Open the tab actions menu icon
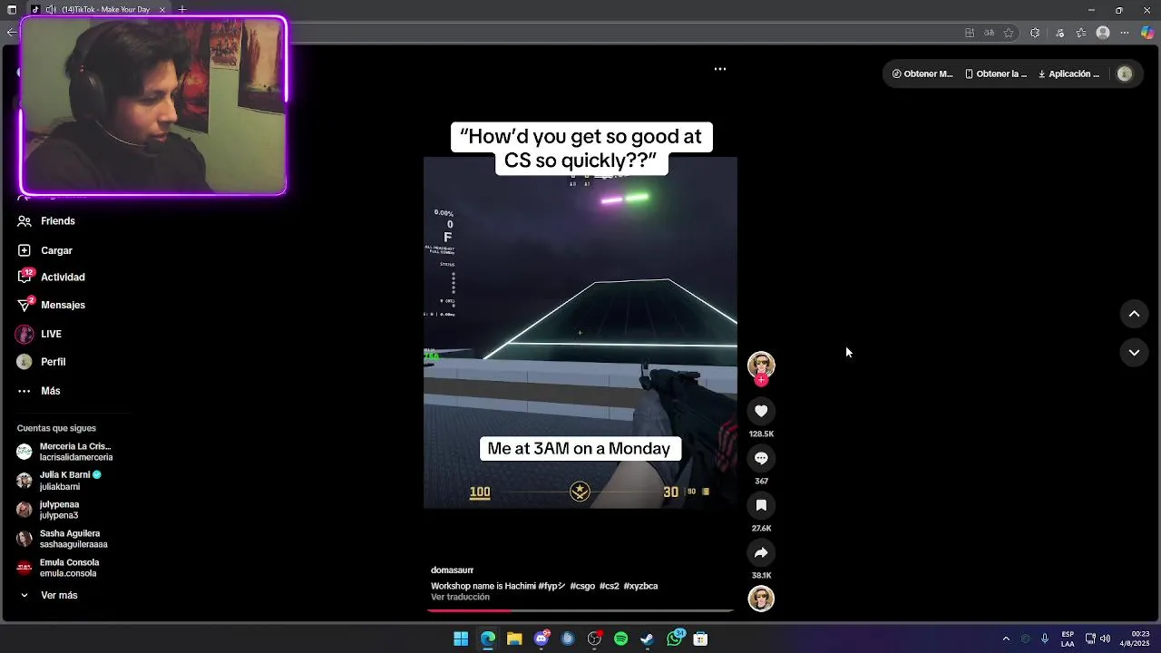The image size is (1161, 653). pyautogui.click(x=12, y=10)
